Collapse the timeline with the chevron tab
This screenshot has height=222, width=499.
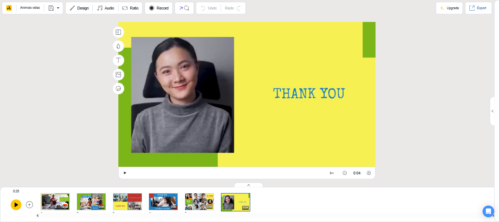pos(248,185)
